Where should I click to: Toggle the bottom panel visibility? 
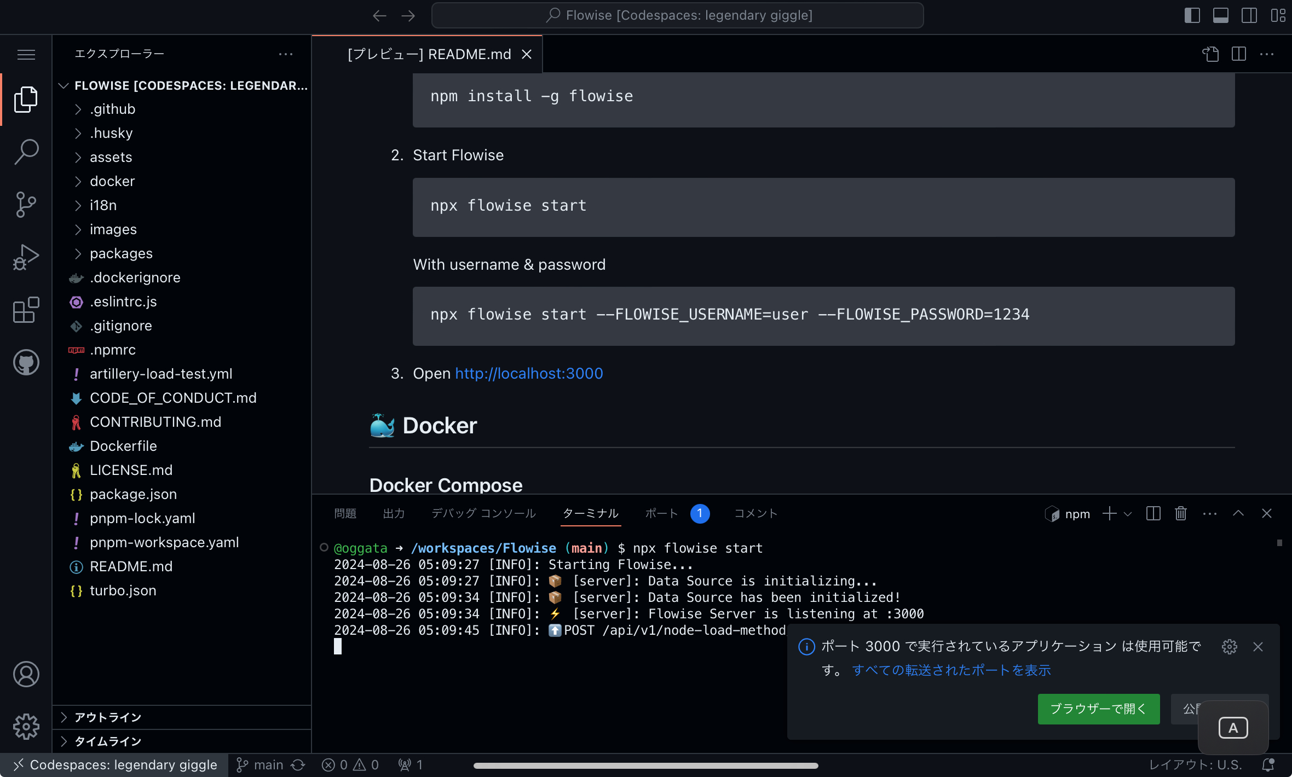[1221, 15]
